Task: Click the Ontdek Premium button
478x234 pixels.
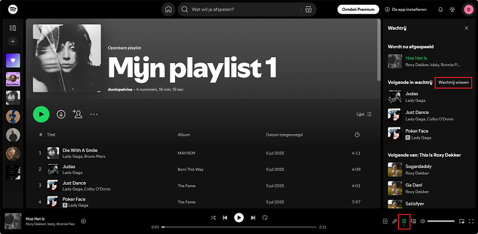Action: tap(358, 10)
